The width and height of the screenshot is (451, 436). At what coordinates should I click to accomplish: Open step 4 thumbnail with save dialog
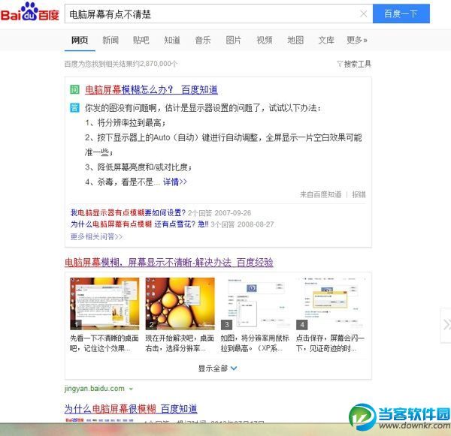[x=331, y=303]
